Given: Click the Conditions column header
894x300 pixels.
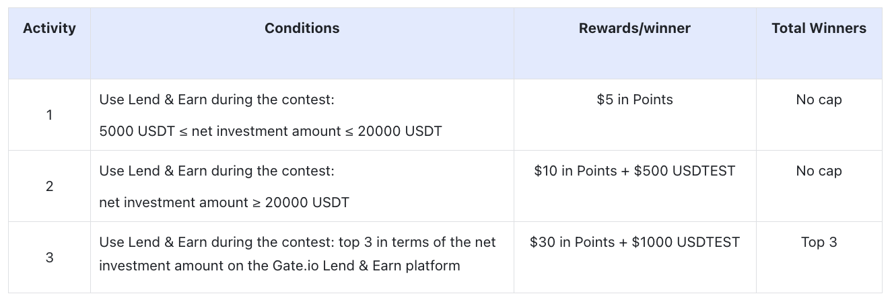Looking at the screenshot, I should pyautogui.click(x=302, y=28).
